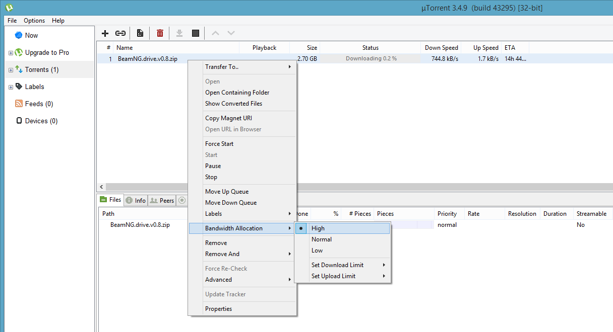Set bandwidth allocation to Low
The image size is (613, 332).
click(x=317, y=251)
